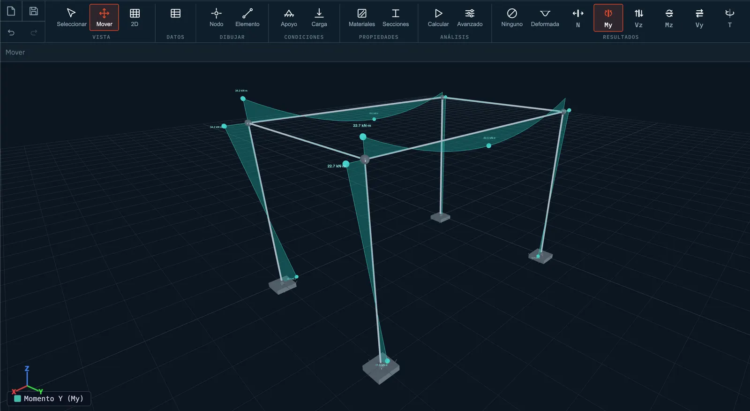Click the 22.7 kN·m label above the beam
Screen dimensions: 750x411
[362, 126]
